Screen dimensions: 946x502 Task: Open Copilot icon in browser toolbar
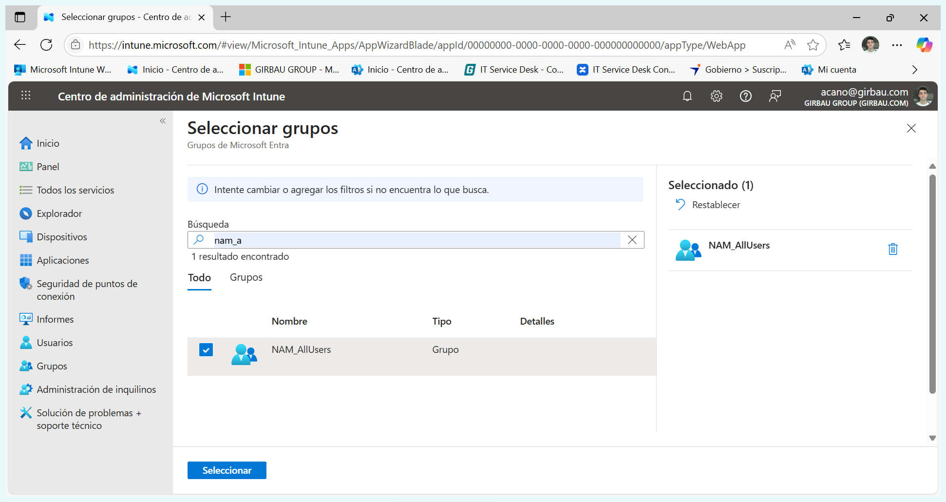coord(924,45)
